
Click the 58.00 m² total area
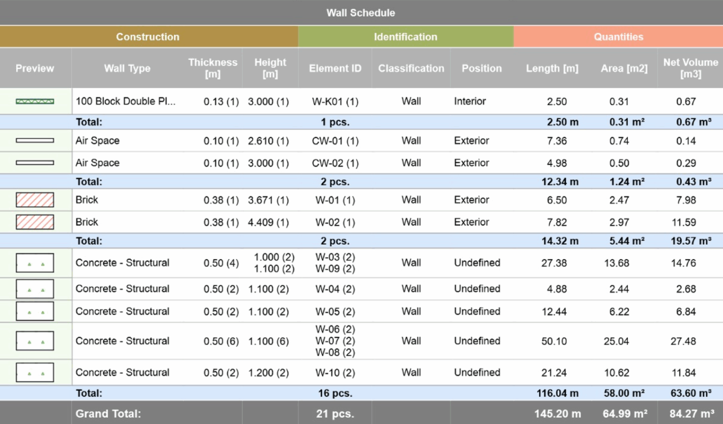[624, 393]
